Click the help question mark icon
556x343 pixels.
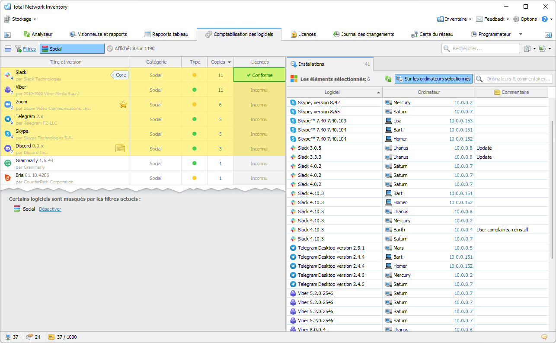click(544, 19)
